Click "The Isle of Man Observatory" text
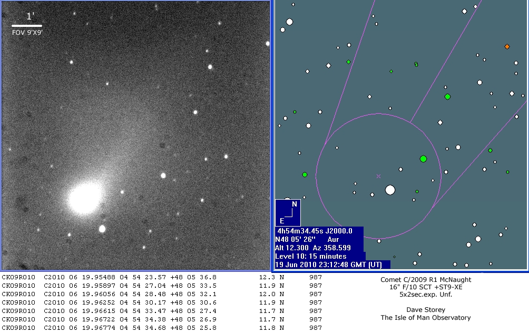 pos(426,318)
